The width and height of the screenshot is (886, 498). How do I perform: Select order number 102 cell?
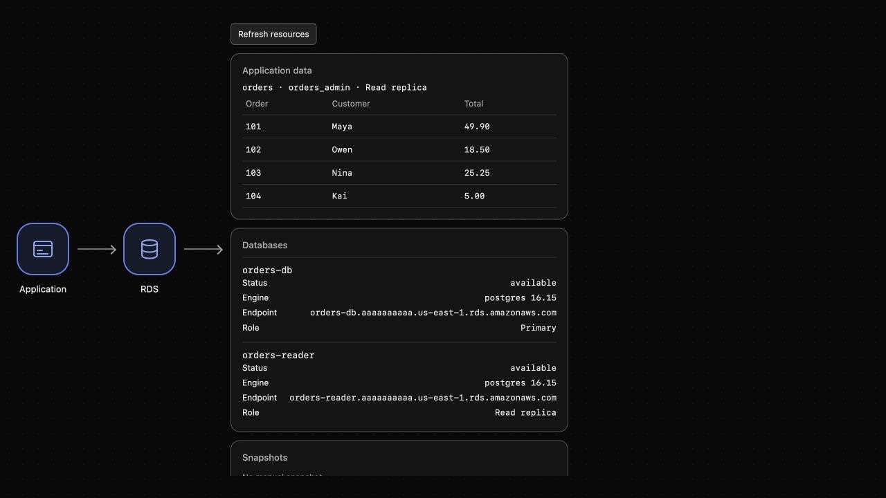[x=253, y=149]
